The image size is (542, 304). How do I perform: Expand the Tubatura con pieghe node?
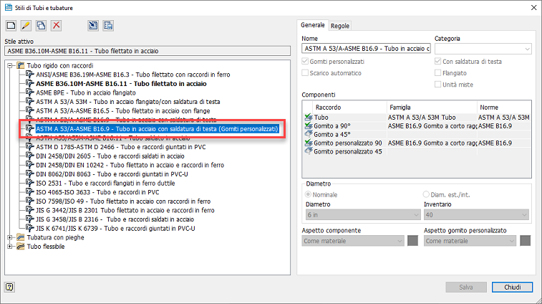coord(10,237)
